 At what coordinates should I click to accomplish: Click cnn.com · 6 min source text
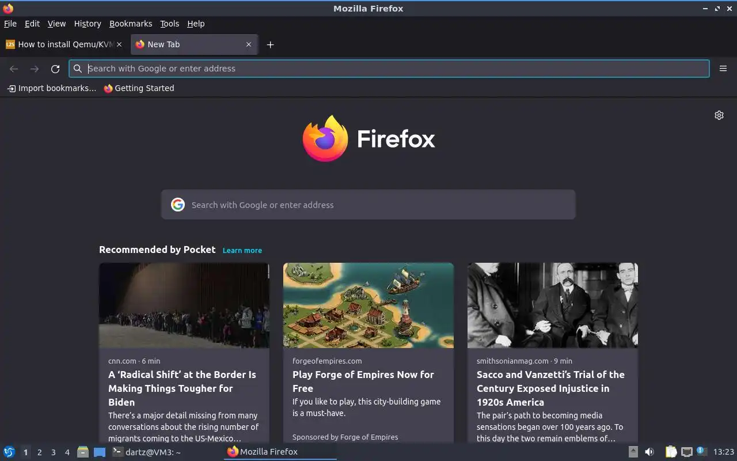point(134,361)
